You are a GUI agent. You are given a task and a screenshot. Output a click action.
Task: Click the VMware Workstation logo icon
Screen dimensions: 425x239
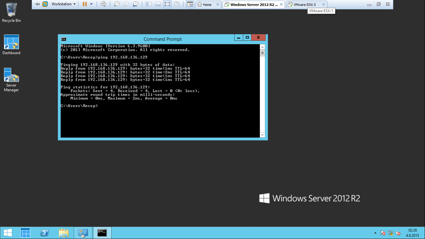pos(45,4)
